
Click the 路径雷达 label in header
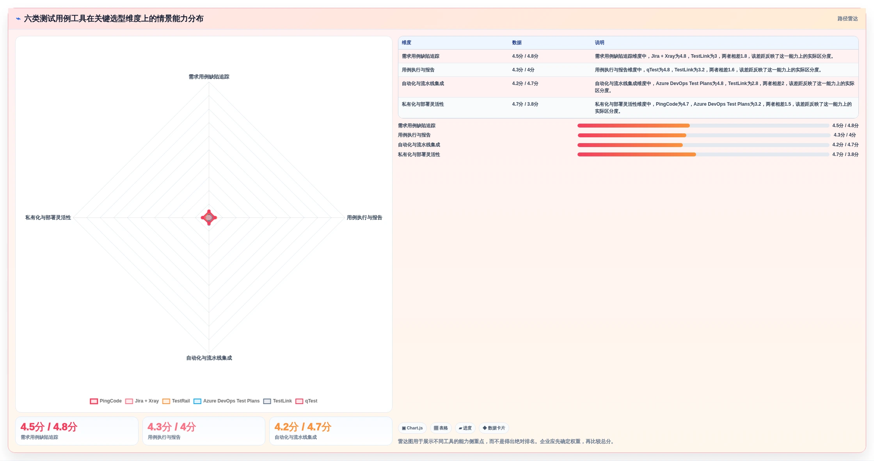pyautogui.click(x=847, y=19)
